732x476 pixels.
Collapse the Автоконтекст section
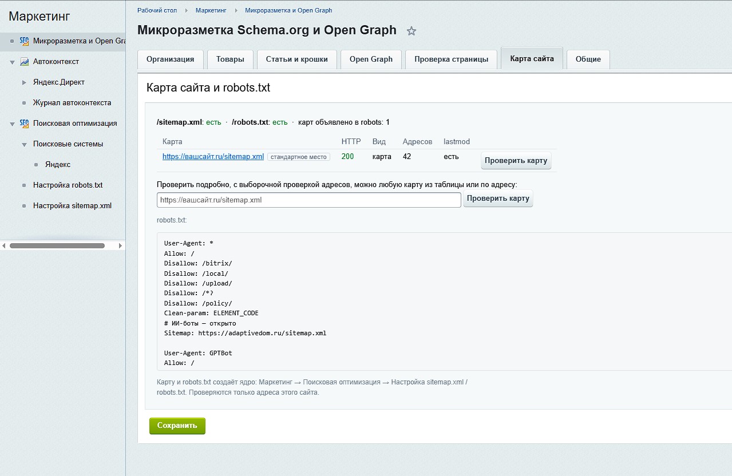(x=12, y=62)
